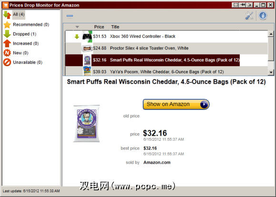
Task: Select YaYa's Popcorn White Cheddar row
Action: (167, 71)
